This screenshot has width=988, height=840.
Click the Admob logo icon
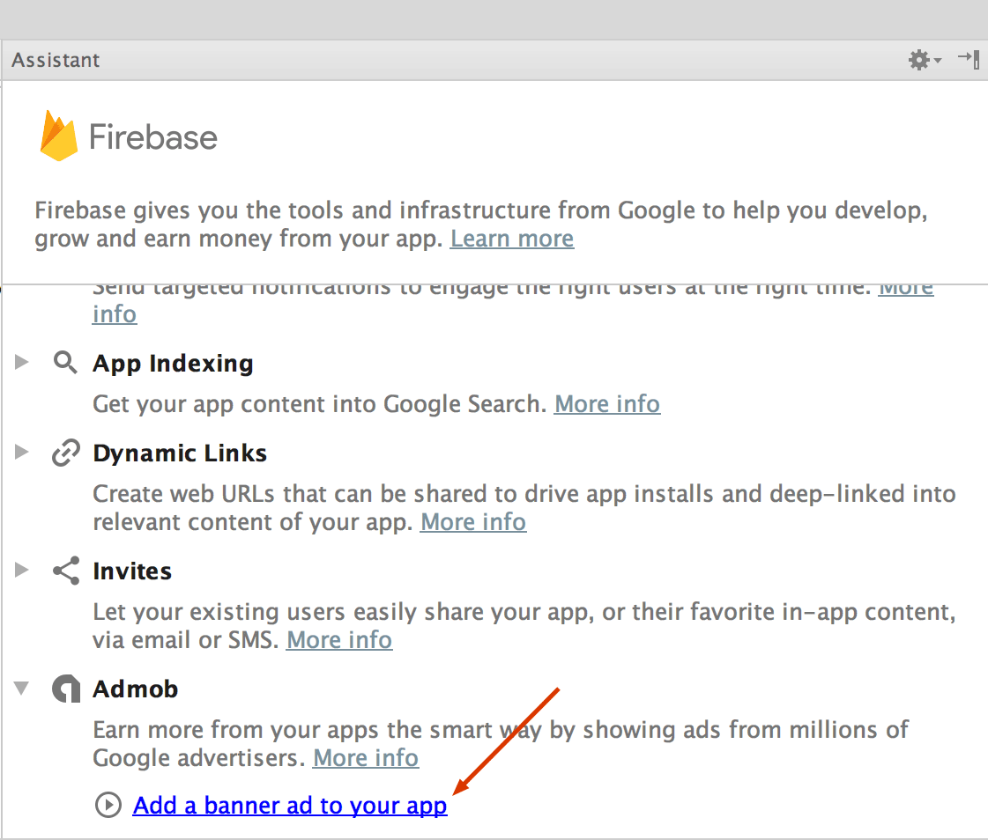click(x=65, y=689)
